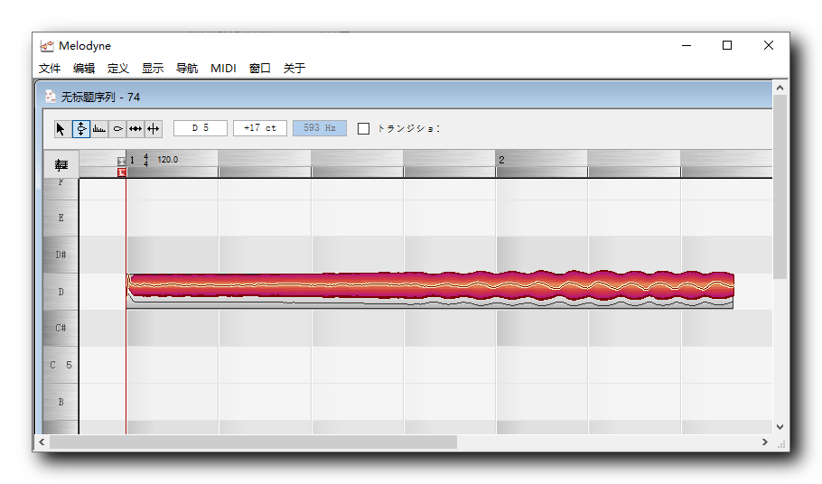Select the pitch edit tool

[x=81, y=129]
